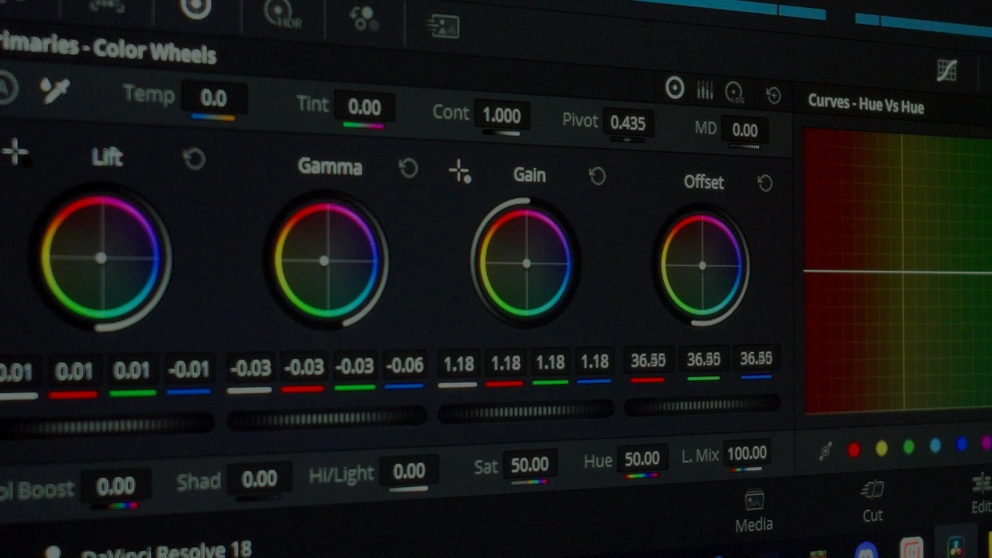The width and height of the screenshot is (992, 558).
Task: Click Gamma luminance value -0.03
Action: click(250, 368)
